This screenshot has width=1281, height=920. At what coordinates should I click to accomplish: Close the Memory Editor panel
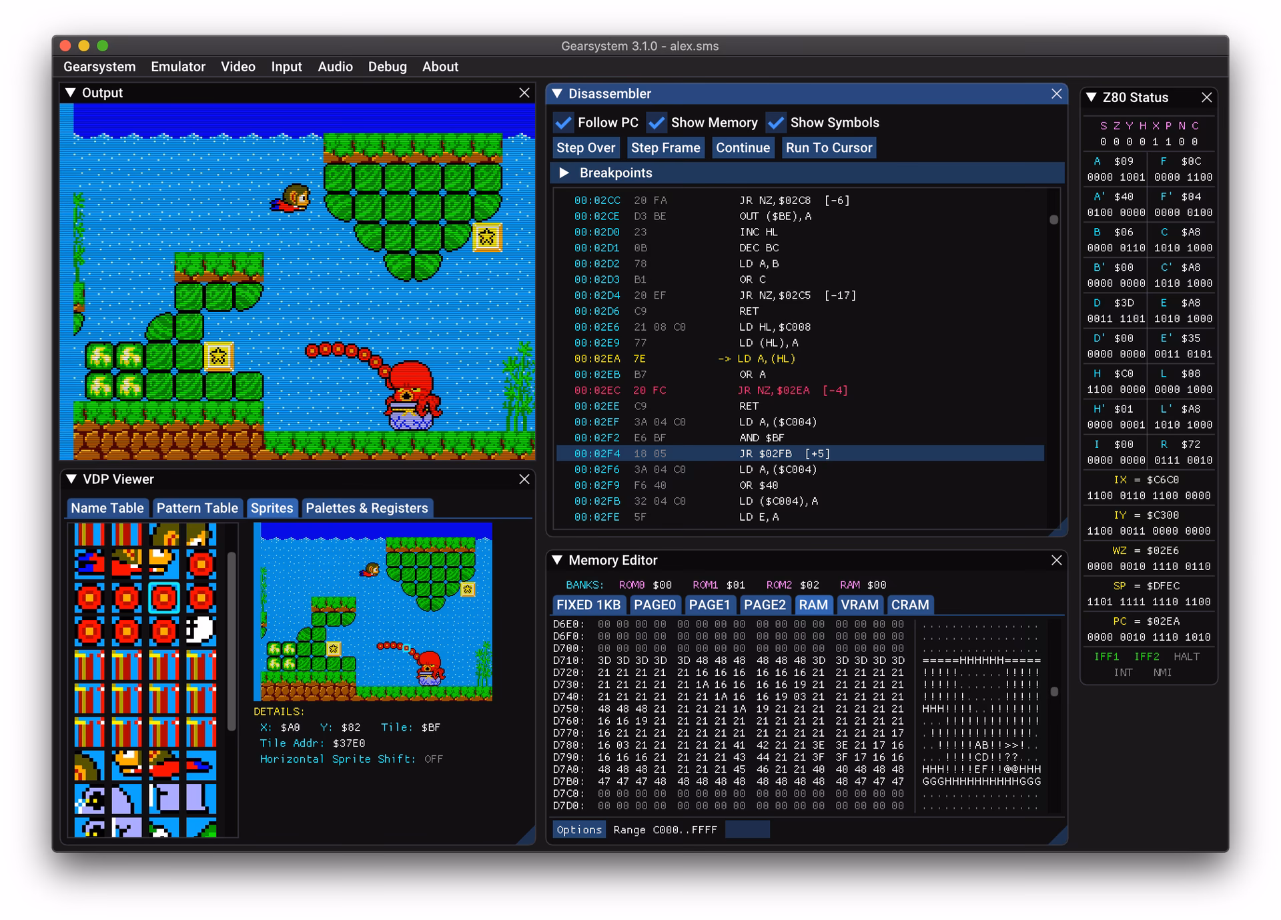pyautogui.click(x=1056, y=560)
